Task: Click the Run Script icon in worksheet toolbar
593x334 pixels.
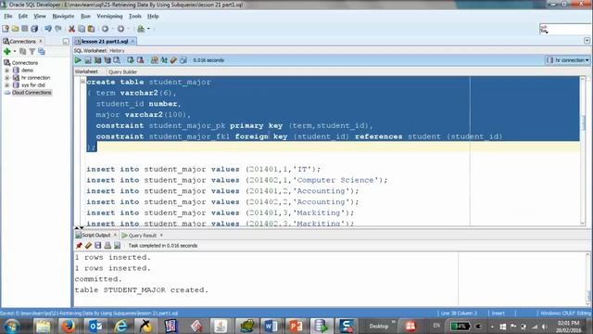Action: (x=88, y=60)
